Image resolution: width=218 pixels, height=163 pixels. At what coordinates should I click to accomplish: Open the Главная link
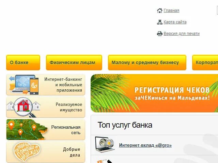point(171,11)
